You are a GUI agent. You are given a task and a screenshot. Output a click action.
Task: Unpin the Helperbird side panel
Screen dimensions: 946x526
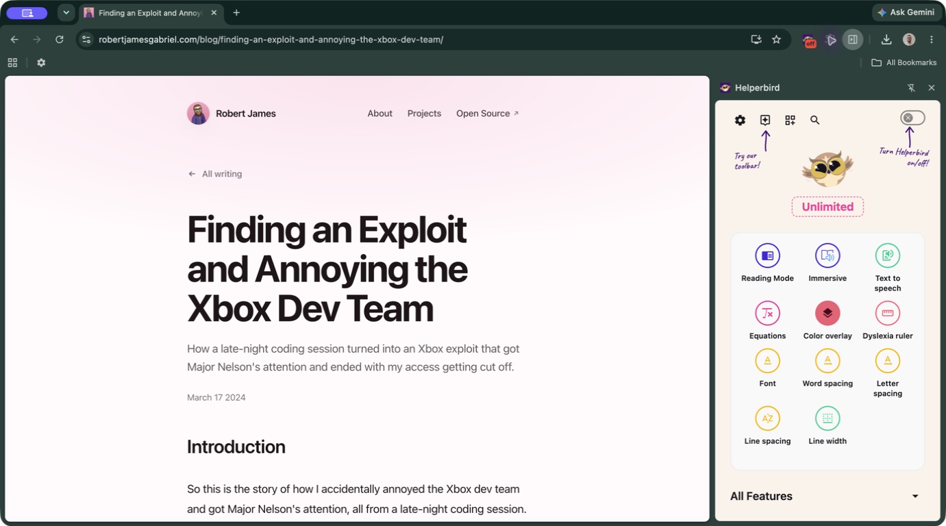pos(911,88)
